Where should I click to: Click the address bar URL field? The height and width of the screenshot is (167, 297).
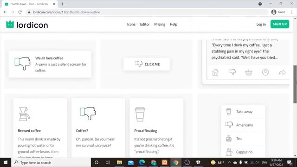[147, 12]
